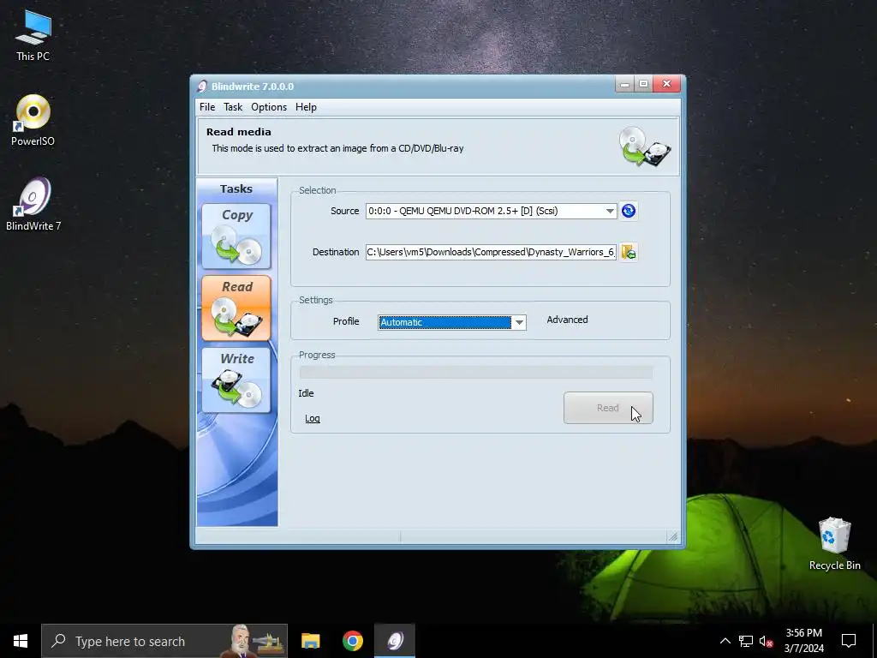Open the Log link

point(312,418)
